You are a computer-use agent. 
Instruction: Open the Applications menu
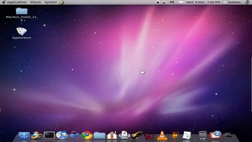click(x=17, y=2)
